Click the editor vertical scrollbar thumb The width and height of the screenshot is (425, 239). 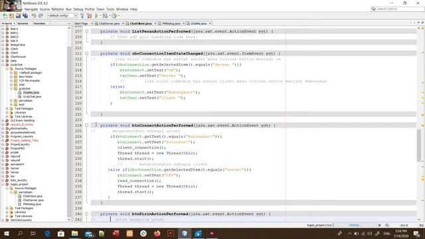[419, 145]
